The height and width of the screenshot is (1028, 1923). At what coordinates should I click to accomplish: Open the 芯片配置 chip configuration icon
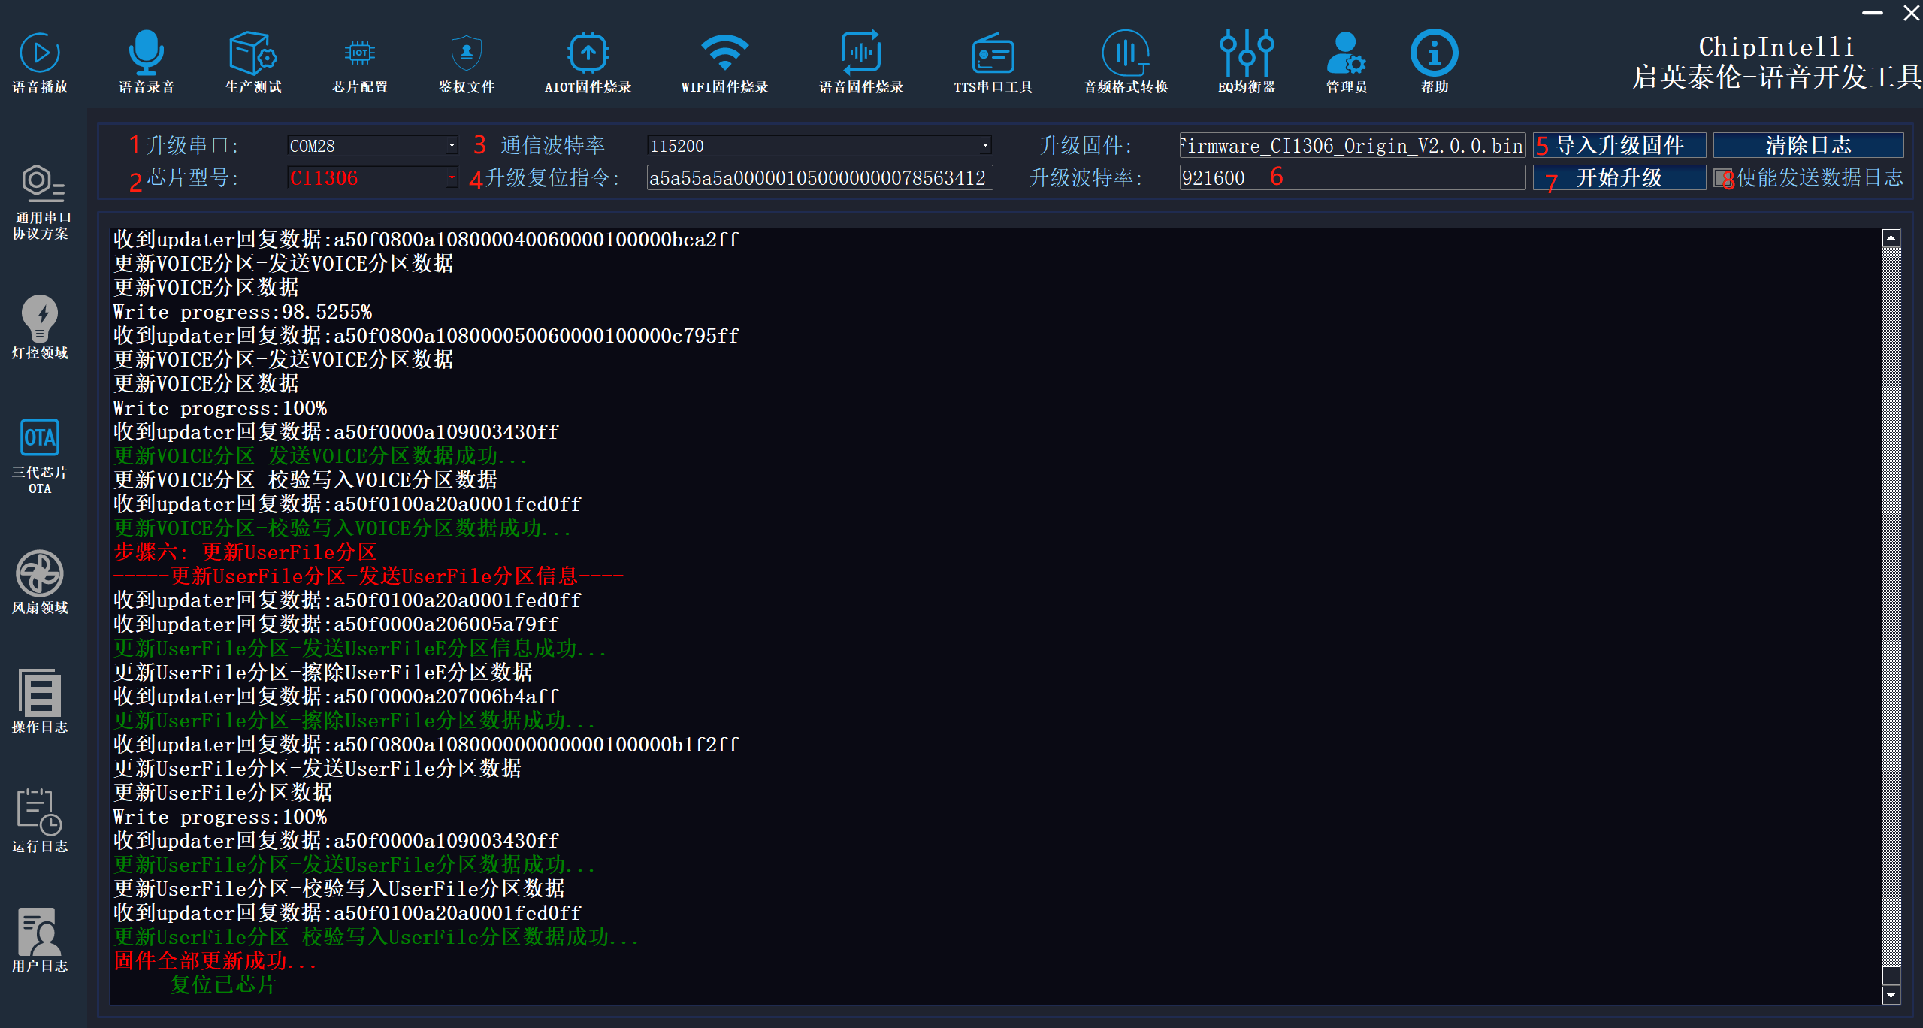(x=360, y=62)
